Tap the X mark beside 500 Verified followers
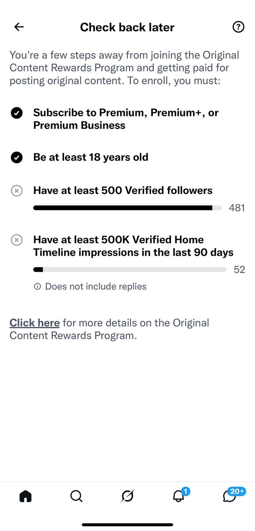255x531 pixels. (16, 191)
